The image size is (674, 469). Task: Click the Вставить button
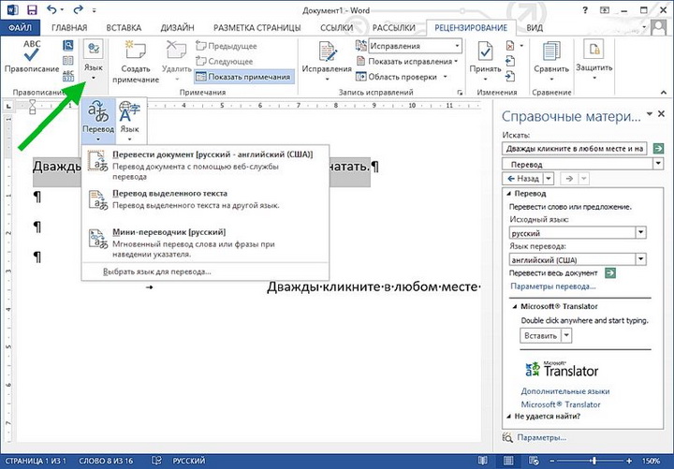click(541, 335)
